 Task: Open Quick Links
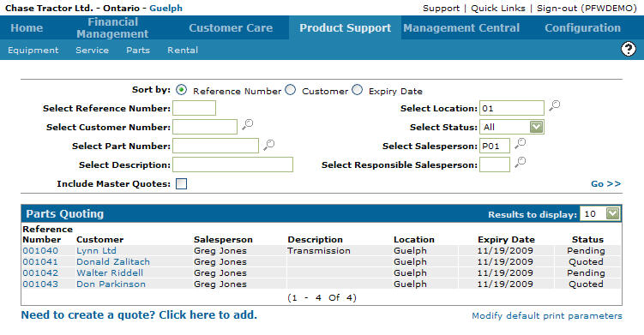click(x=497, y=9)
